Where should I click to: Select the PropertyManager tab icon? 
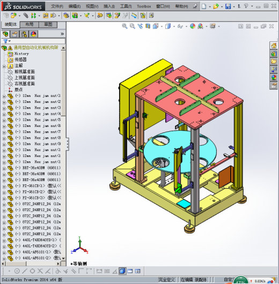tap(15, 34)
